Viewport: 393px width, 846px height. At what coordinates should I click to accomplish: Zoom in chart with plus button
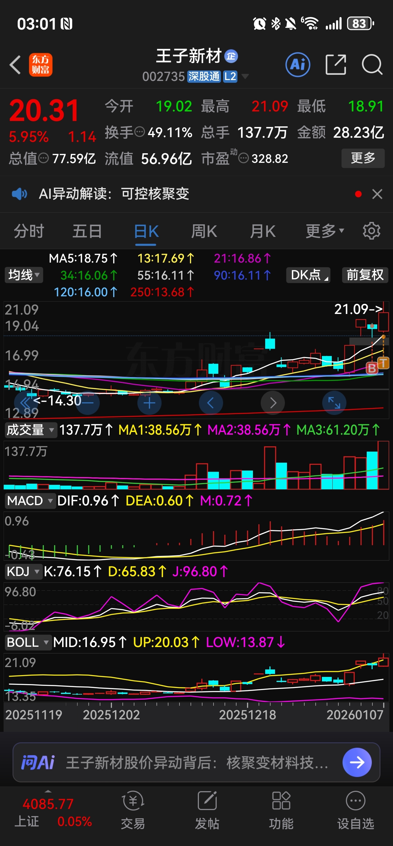point(149,403)
